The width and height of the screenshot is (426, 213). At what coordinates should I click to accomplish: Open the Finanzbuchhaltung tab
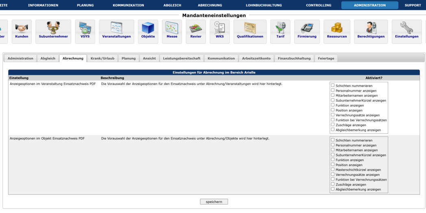coord(294,58)
